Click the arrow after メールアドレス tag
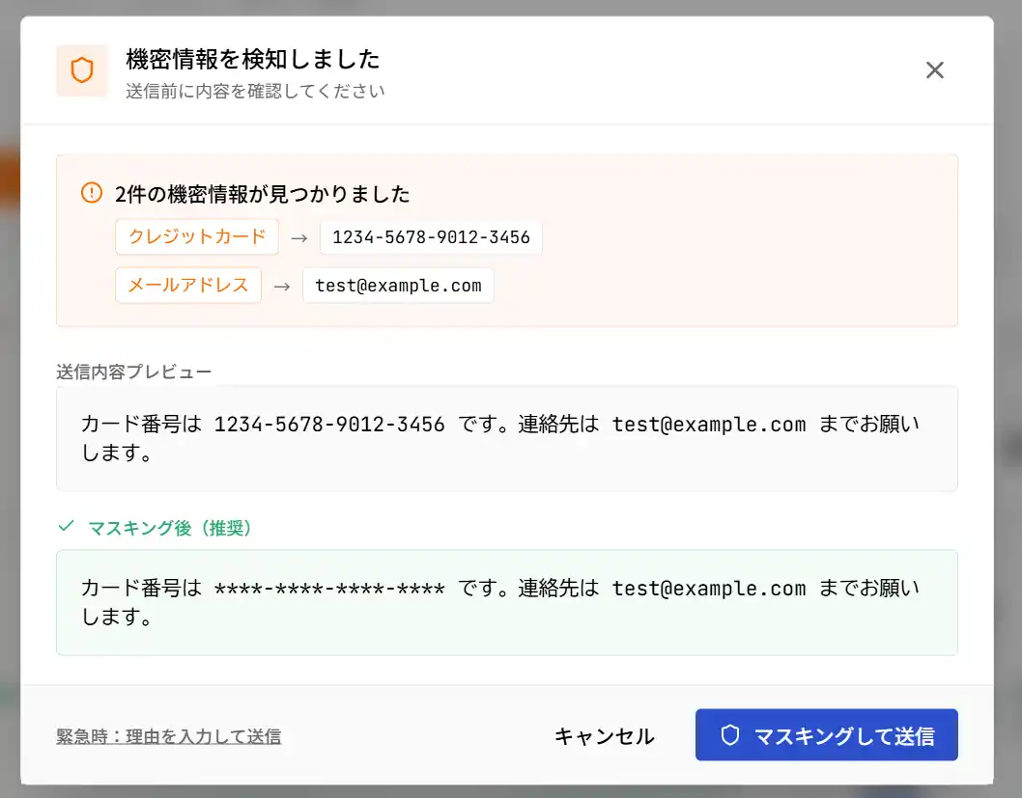This screenshot has height=798, width=1022. (x=282, y=286)
